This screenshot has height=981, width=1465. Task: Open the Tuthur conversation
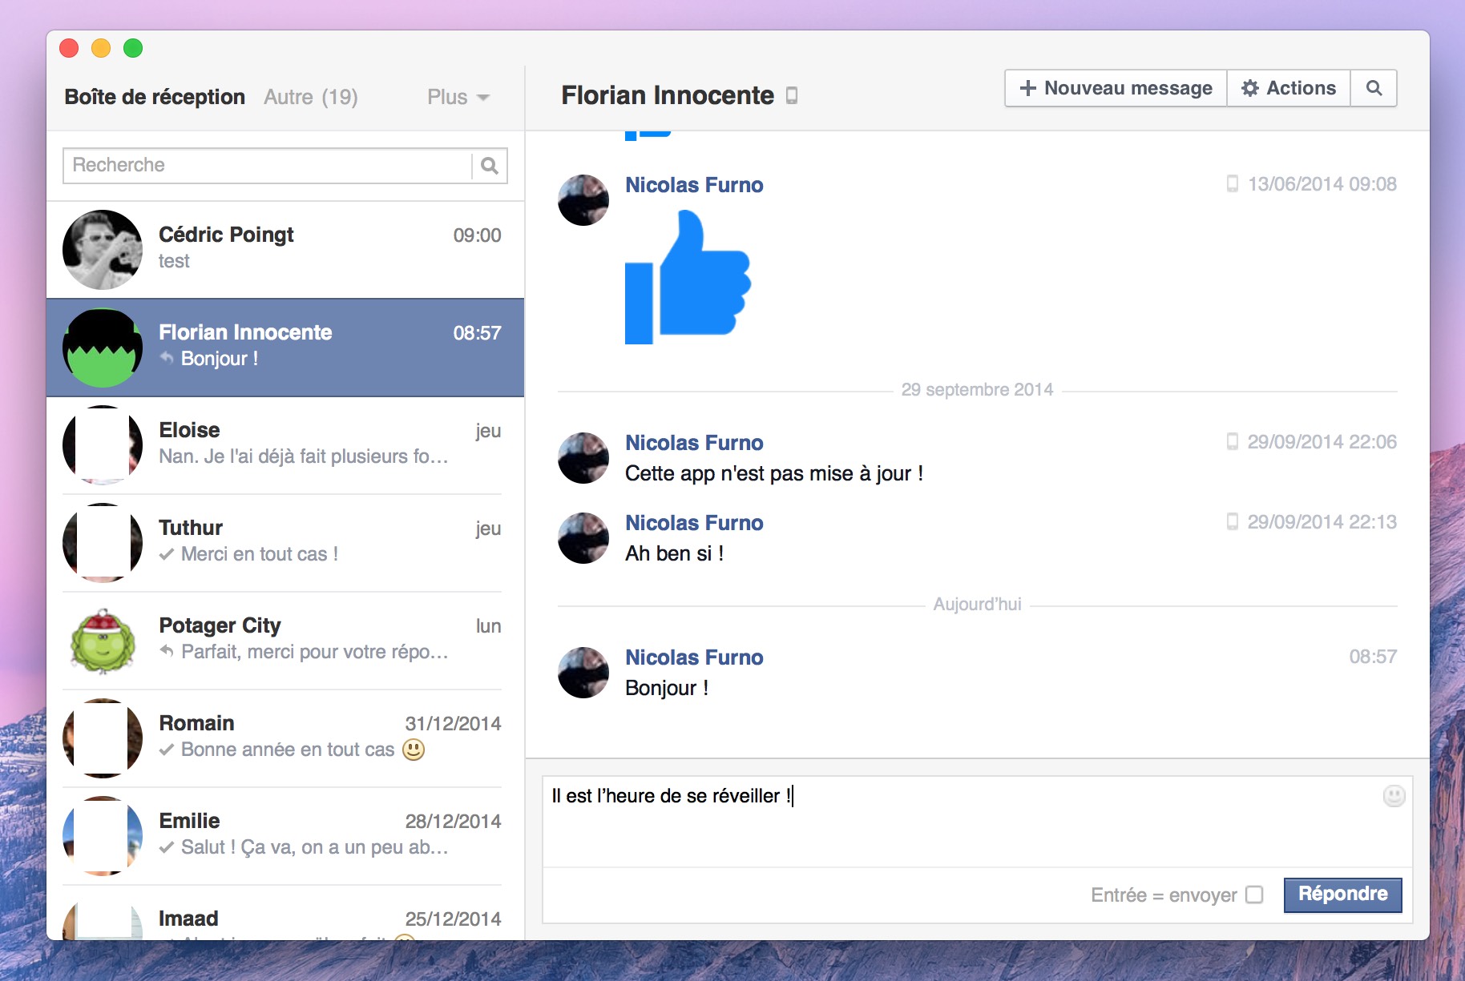[x=285, y=543]
